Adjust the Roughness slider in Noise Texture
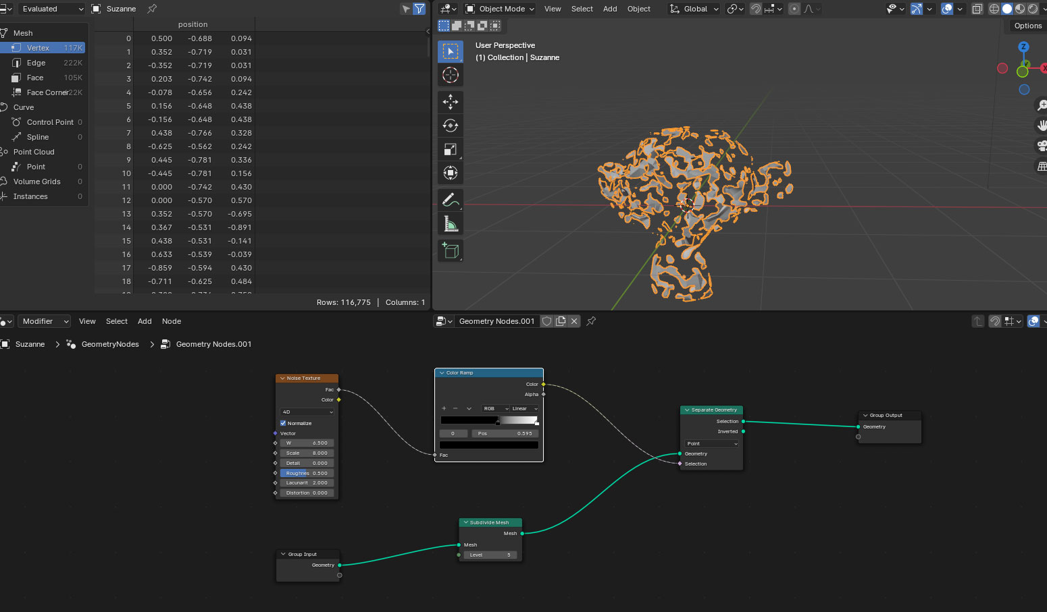The height and width of the screenshot is (612, 1047). [x=307, y=473]
